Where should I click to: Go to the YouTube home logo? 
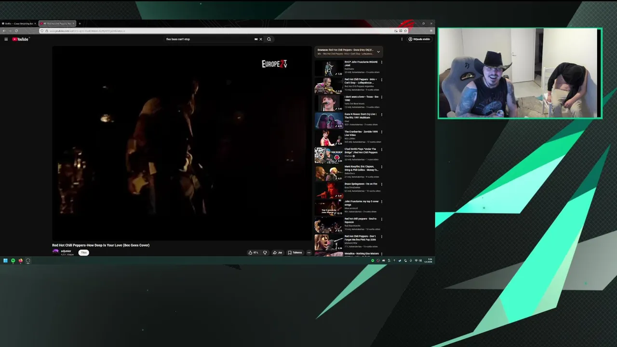click(x=21, y=39)
